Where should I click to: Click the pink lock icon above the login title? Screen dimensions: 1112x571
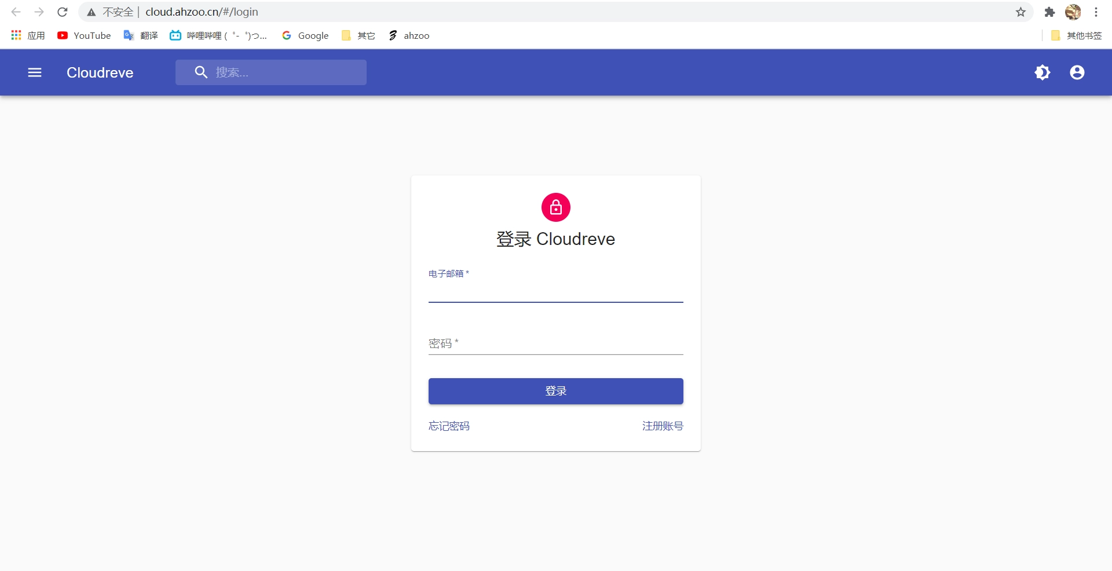pyautogui.click(x=555, y=207)
